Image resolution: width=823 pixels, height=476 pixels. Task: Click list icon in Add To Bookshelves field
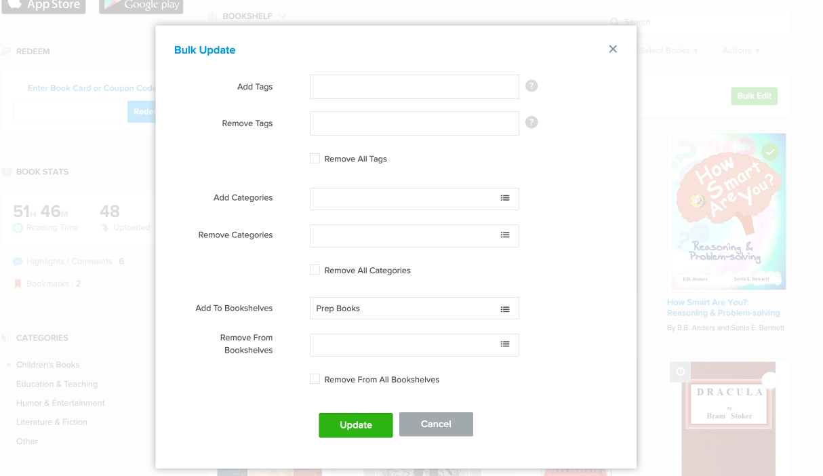[x=505, y=309]
